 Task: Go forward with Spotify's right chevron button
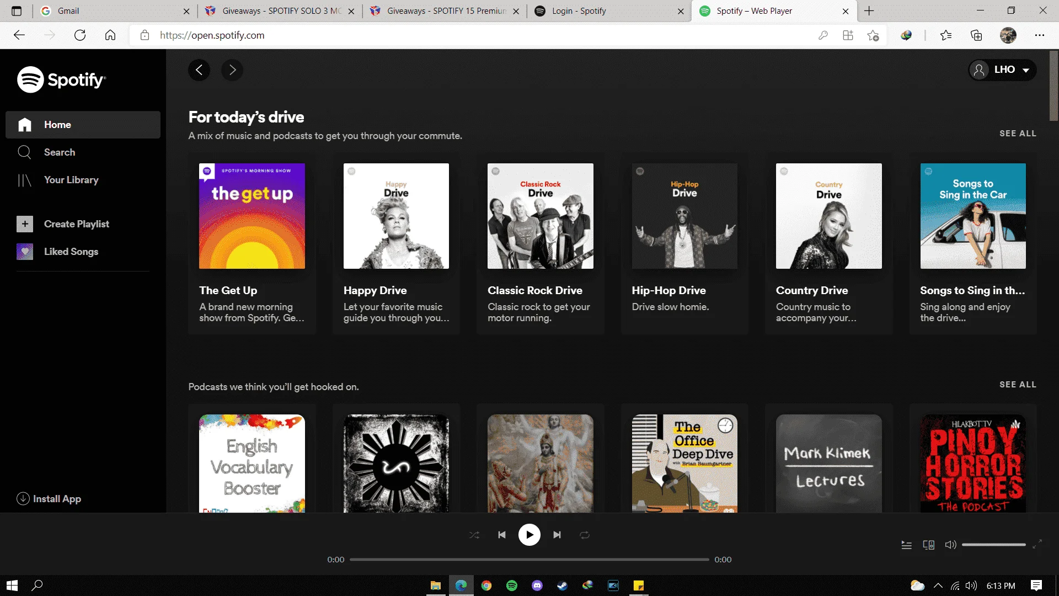[x=232, y=70]
